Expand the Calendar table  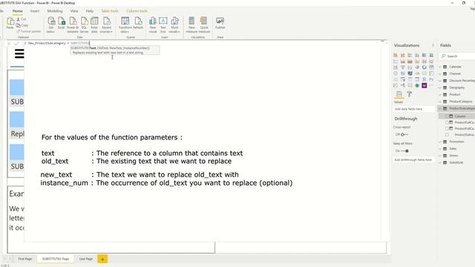coord(440,67)
